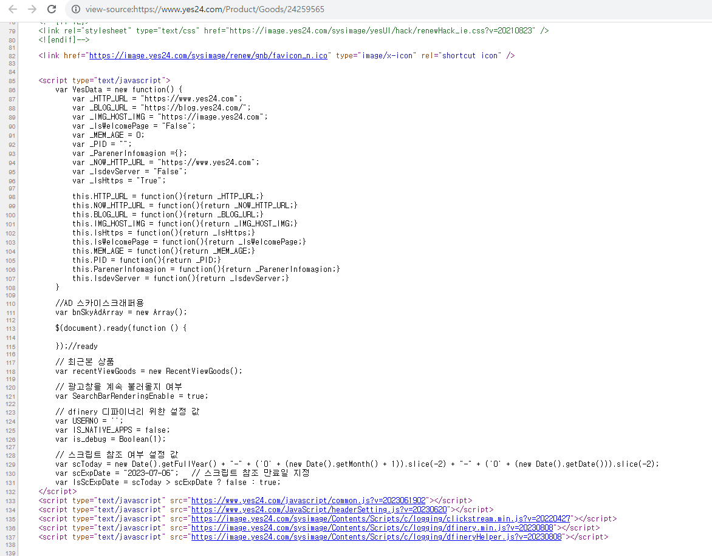Click the 'var scToday' line
712x556 pixels.
(357, 464)
